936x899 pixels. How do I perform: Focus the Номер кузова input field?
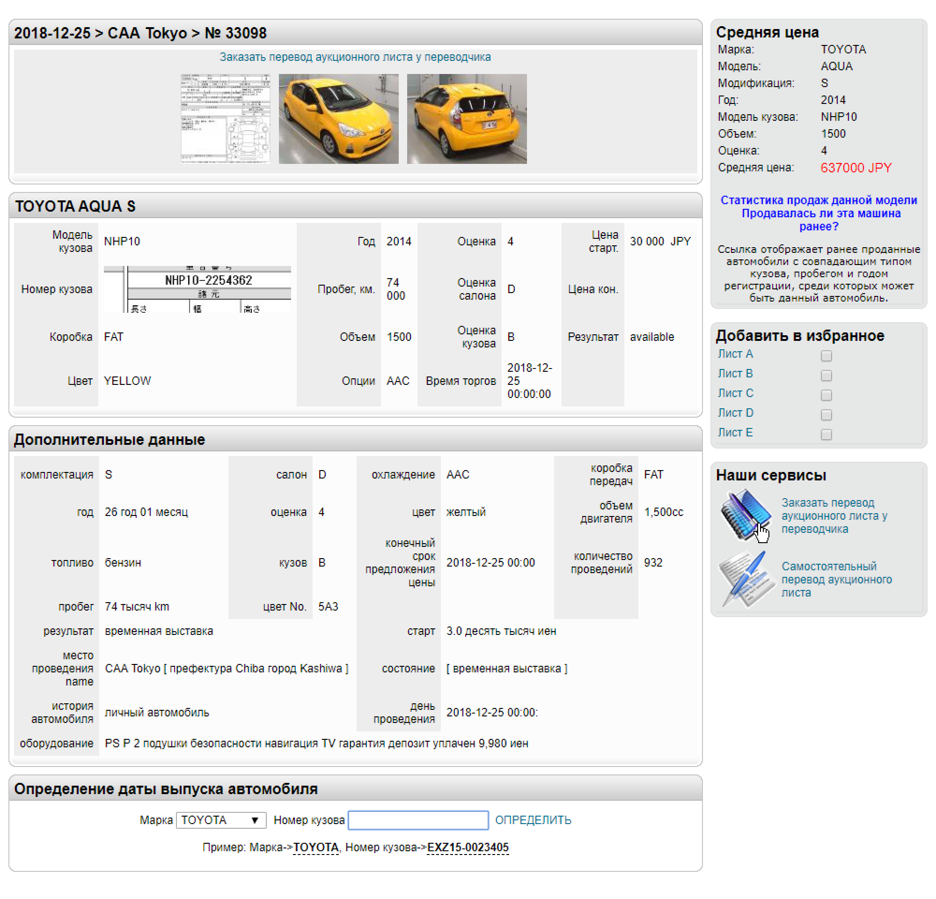(x=418, y=820)
